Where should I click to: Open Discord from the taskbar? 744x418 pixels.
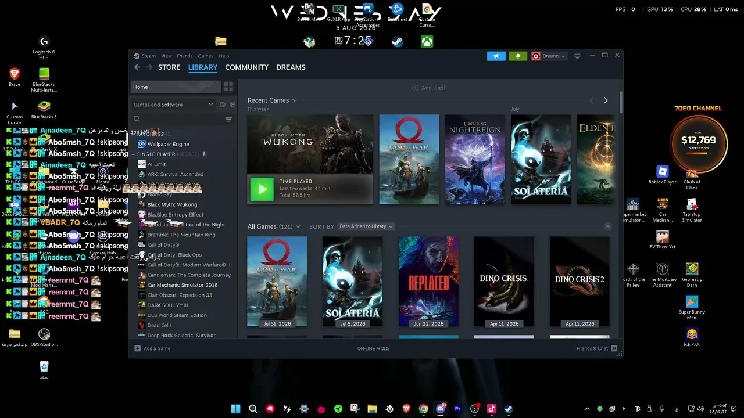pyautogui.click(x=441, y=409)
